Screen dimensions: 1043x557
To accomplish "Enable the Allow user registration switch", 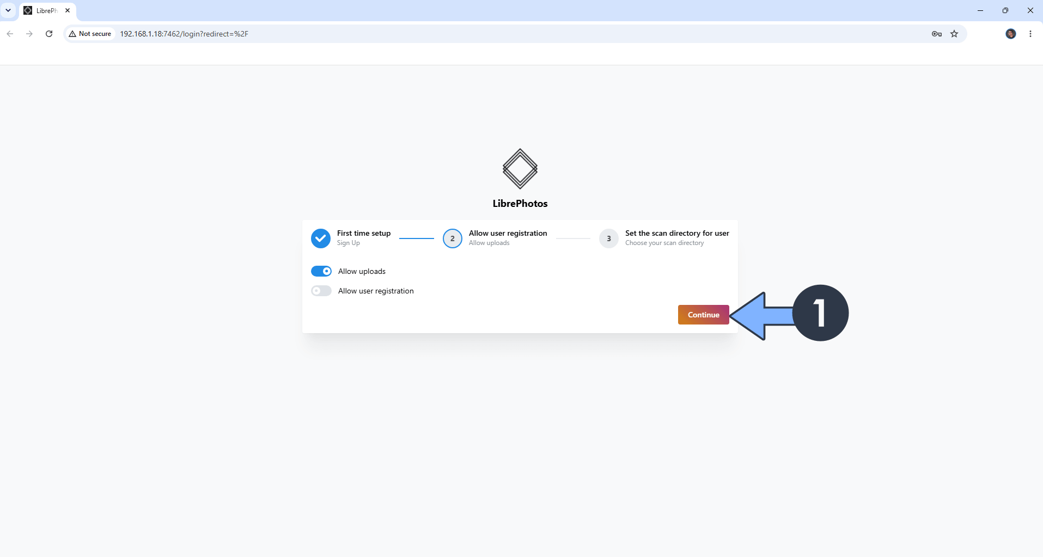I will [321, 291].
